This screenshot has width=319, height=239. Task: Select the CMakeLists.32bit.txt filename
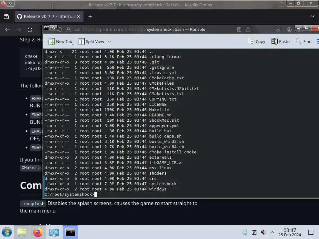[x=174, y=89]
